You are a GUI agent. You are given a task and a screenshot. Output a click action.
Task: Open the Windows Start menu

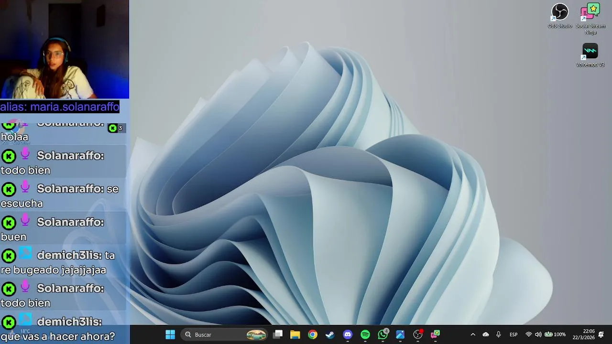(x=170, y=334)
